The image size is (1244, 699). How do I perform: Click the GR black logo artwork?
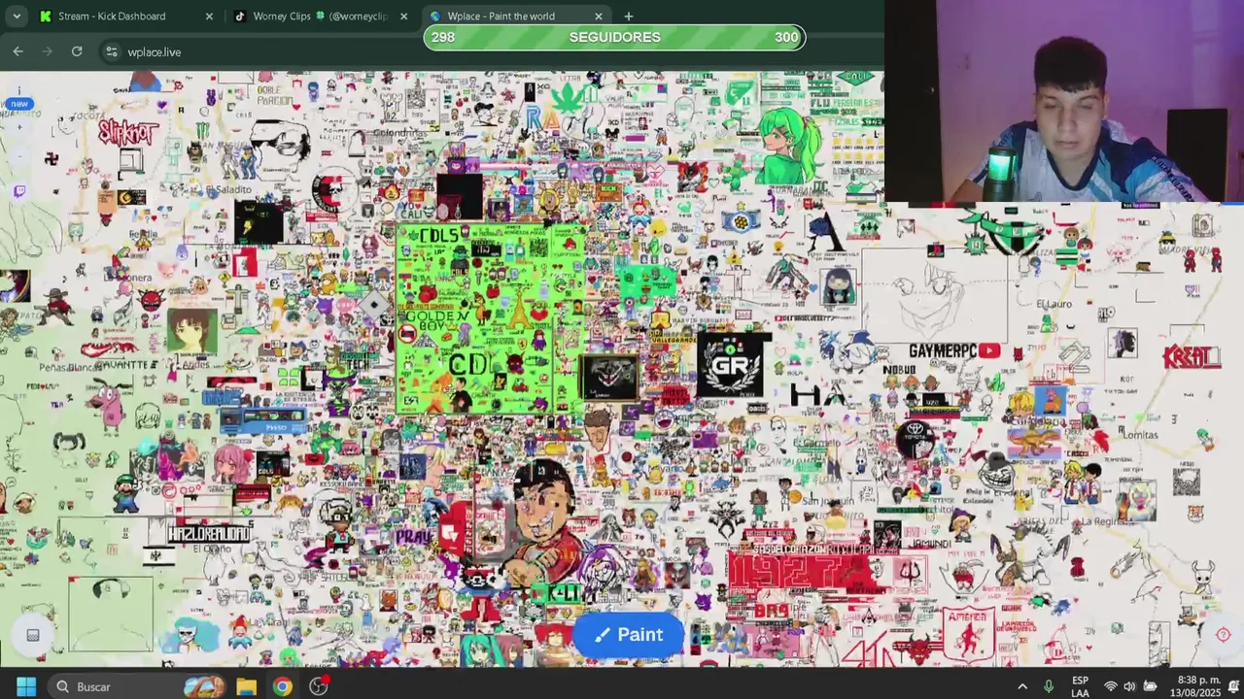click(x=734, y=366)
